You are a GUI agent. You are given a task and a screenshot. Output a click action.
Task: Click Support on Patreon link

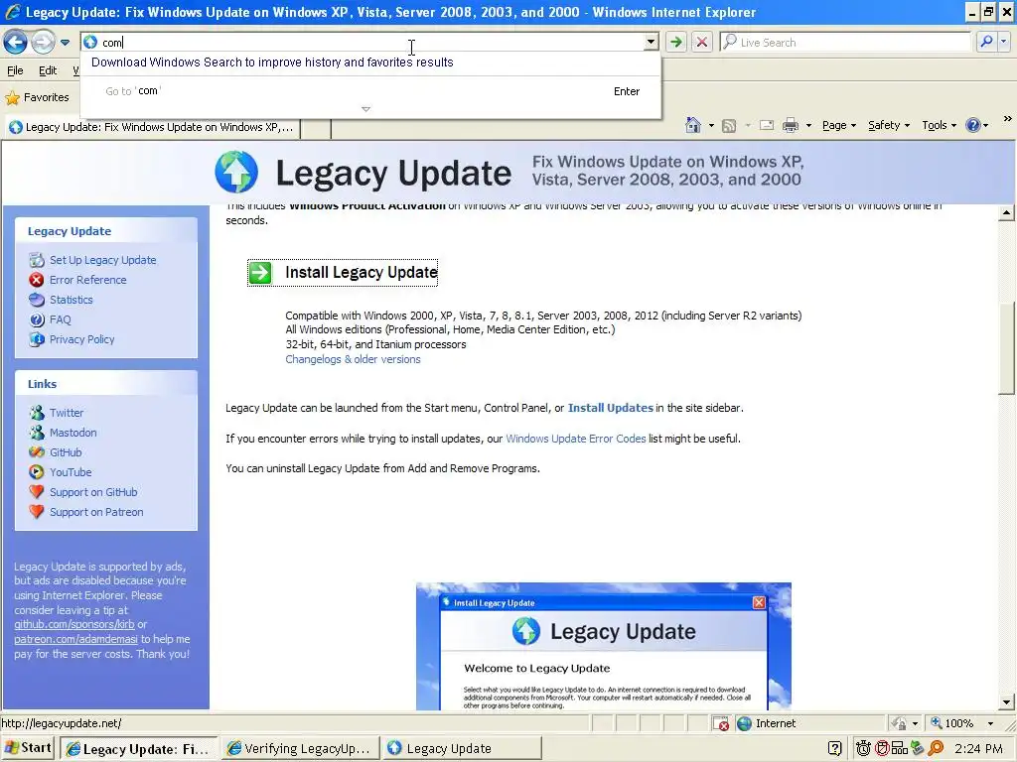click(x=96, y=512)
